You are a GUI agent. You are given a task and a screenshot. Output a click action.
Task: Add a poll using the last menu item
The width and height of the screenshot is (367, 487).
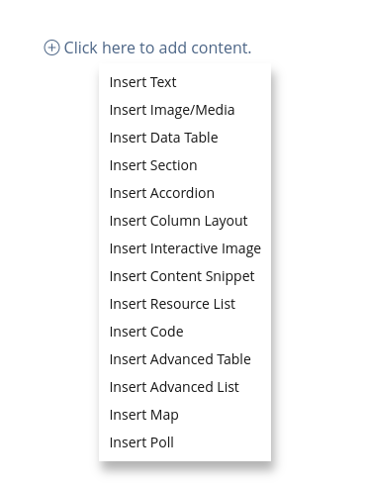pyautogui.click(x=185, y=442)
